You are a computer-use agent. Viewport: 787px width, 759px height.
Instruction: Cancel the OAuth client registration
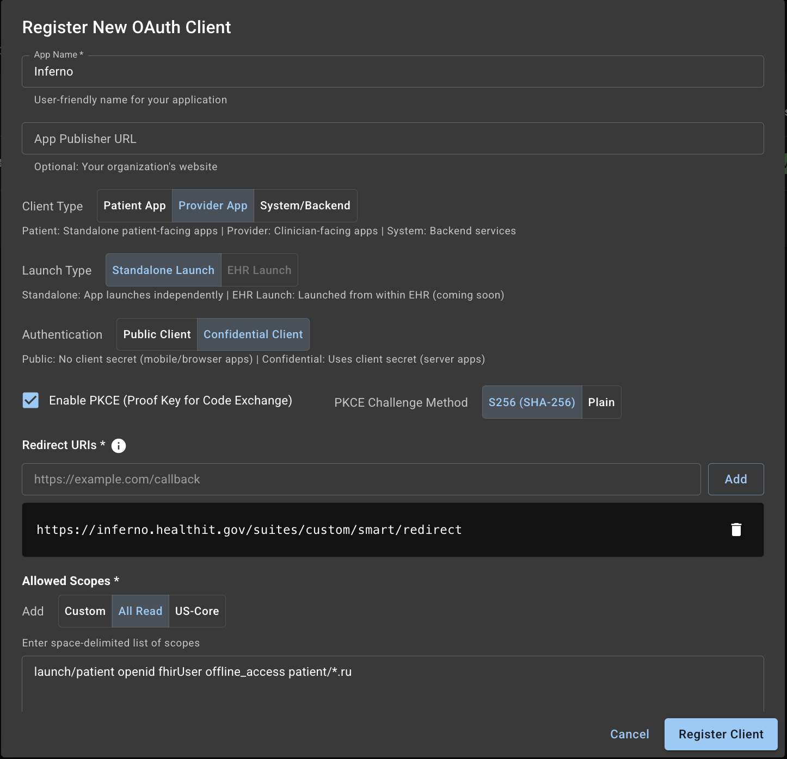pyautogui.click(x=629, y=734)
